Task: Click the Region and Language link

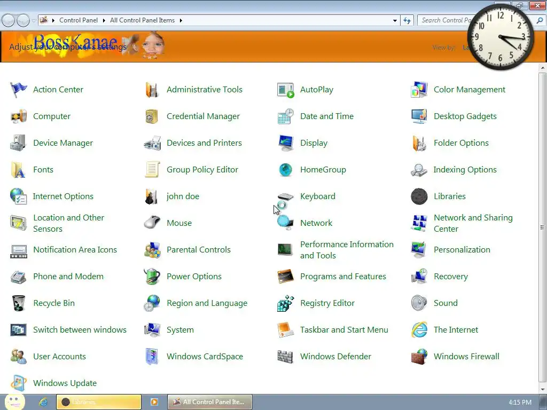Action: 207,303
